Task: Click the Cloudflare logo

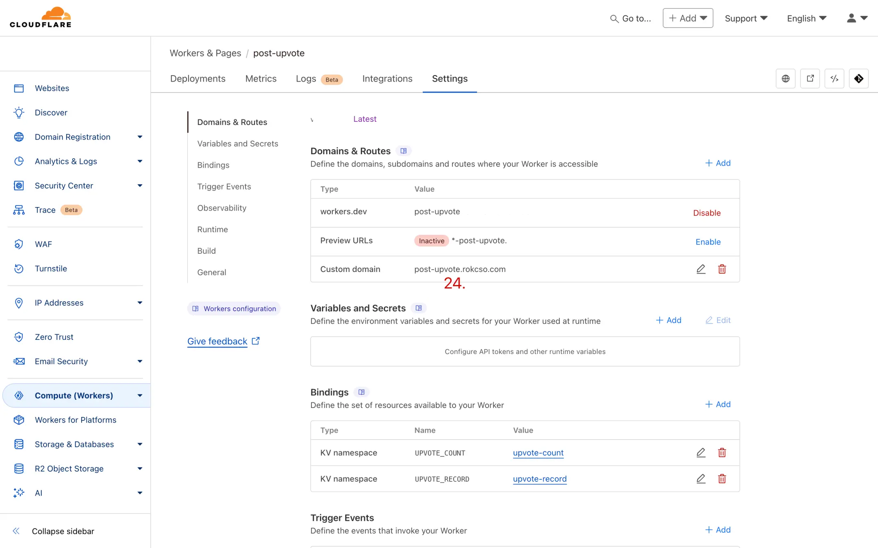Action: (41, 17)
